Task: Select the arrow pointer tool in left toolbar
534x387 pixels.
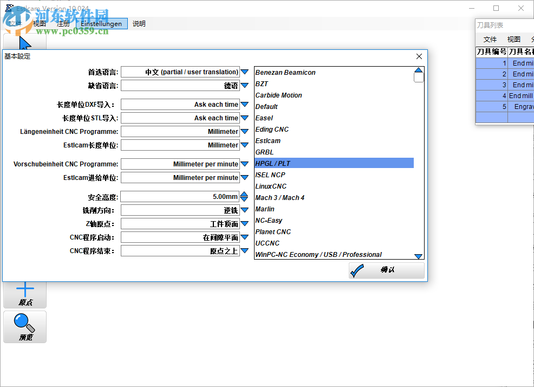Action: tap(25, 43)
